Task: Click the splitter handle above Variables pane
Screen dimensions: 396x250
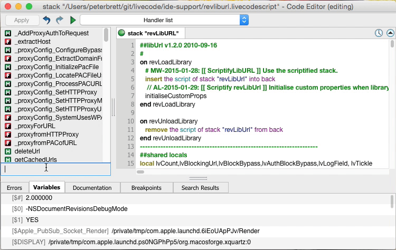Action: tap(198, 178)
